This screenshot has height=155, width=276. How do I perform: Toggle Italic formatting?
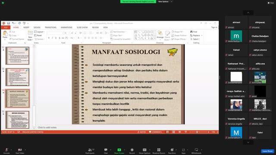pos(52,38)
